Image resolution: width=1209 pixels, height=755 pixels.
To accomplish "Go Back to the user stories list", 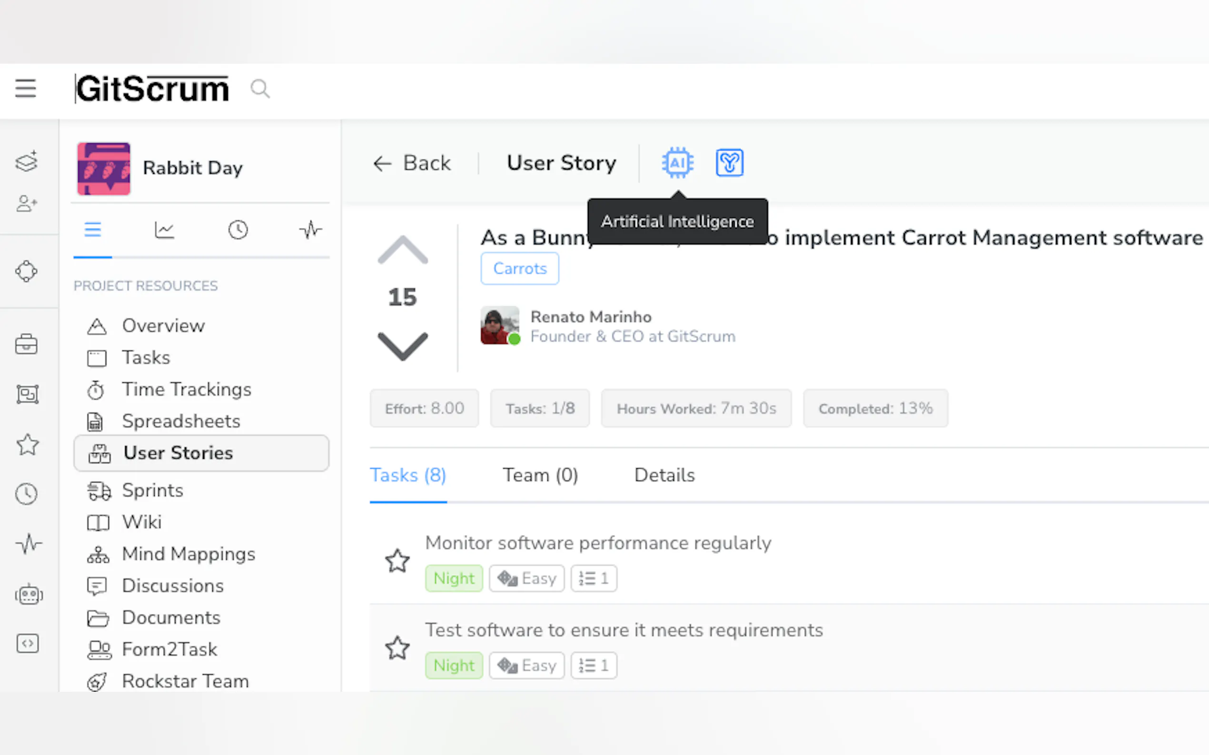I will (412, 163).
